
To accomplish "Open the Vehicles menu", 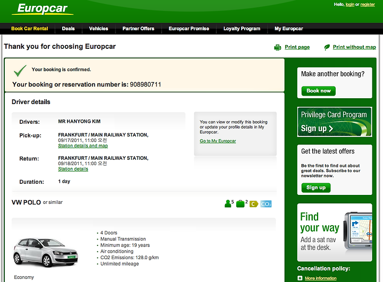I will click(98, 29).
